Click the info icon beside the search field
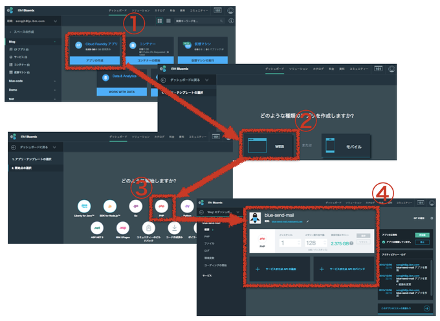440x321 pixels. tap(231, 21)
